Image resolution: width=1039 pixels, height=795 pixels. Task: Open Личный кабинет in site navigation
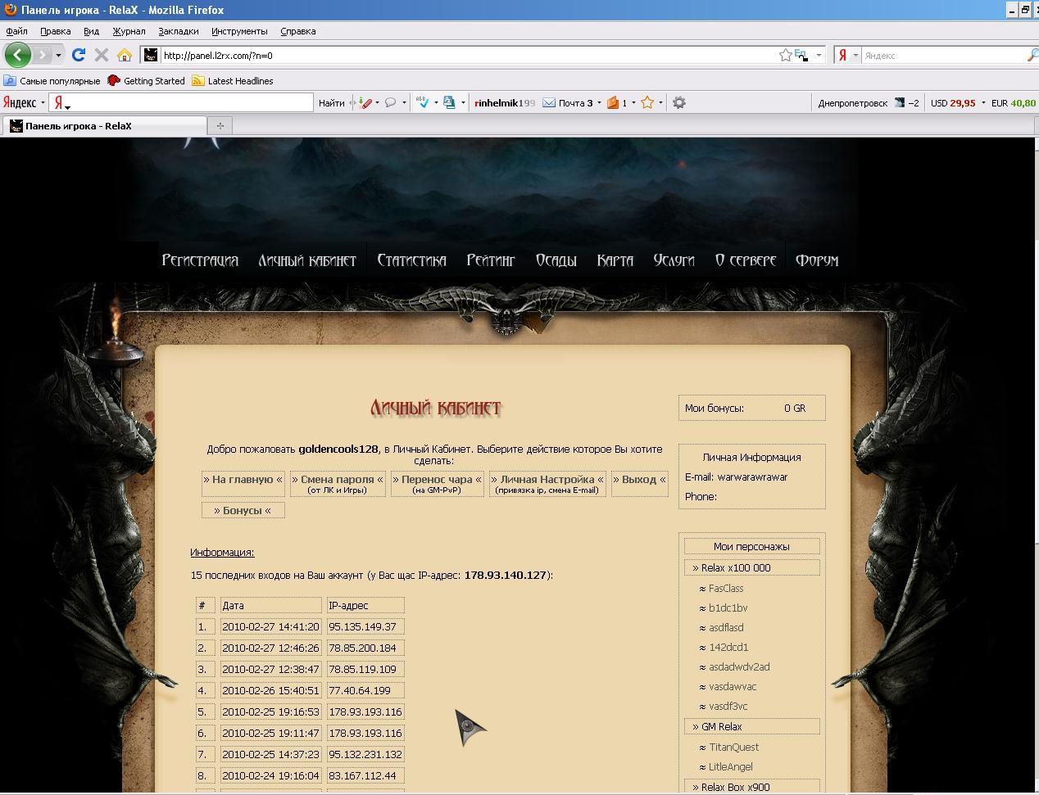(307, 260)
